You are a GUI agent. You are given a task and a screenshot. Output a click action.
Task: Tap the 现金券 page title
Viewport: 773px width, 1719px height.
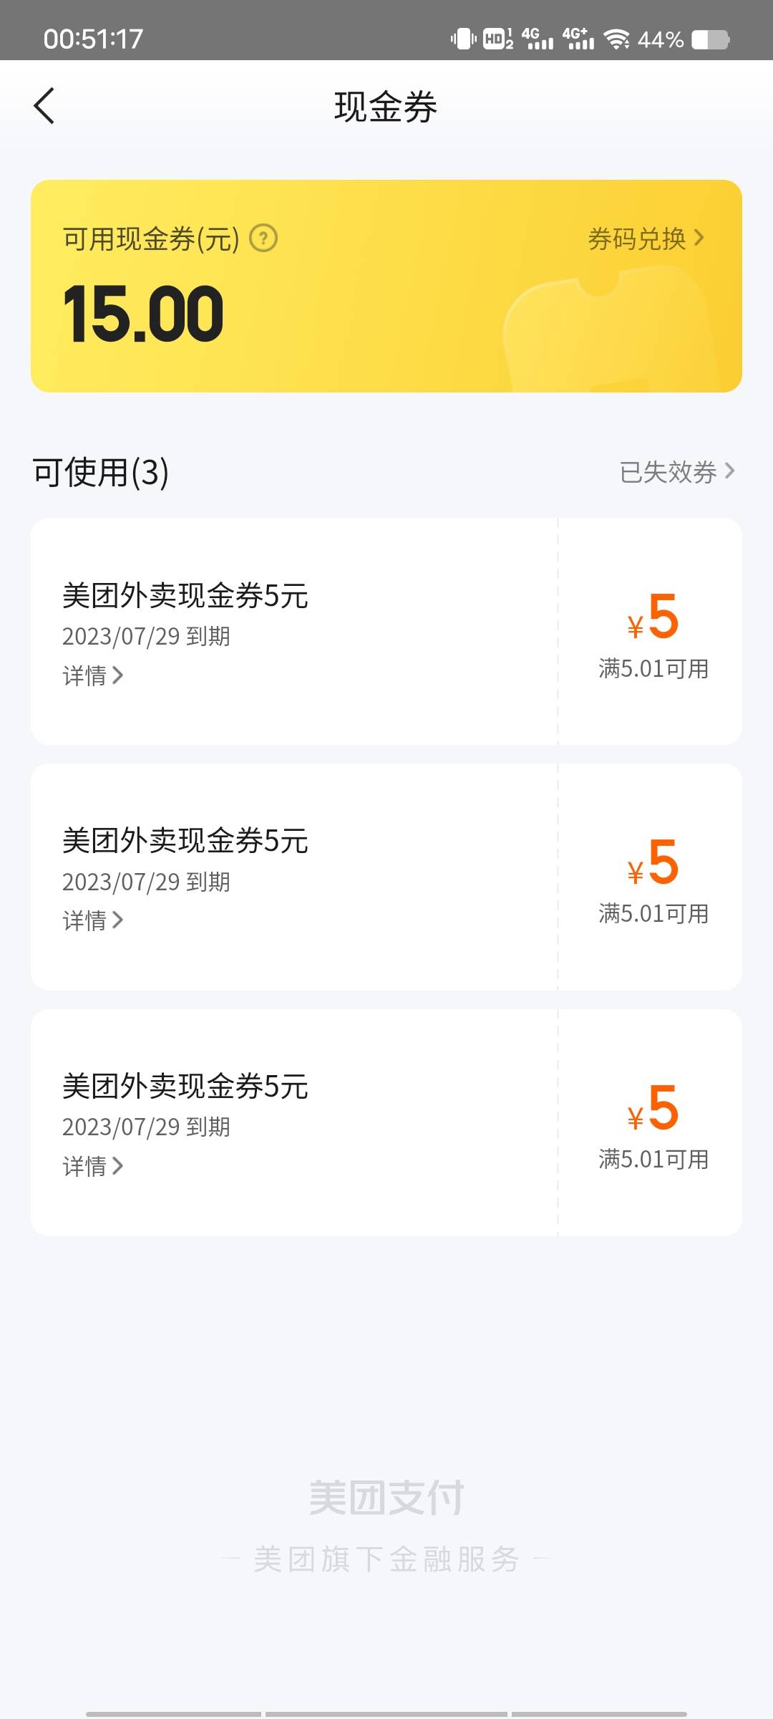pos(386,107)
